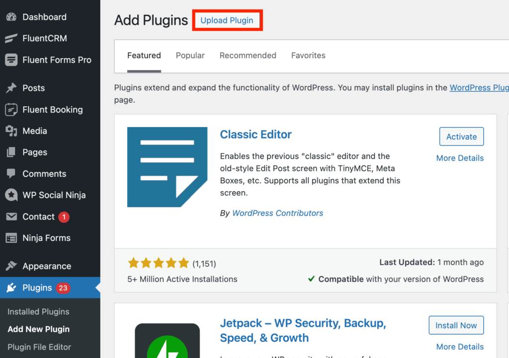The width and height of the screenshot is (509, 358).
Task: Click the Fluent Booking calendar icon
Action: pos(11,110)
